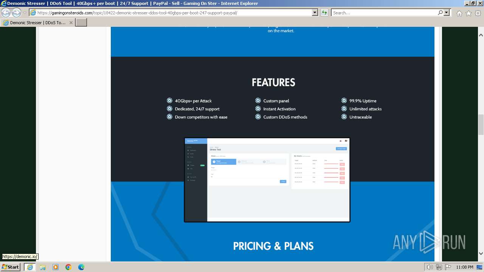The width and height of the screenshot is (484, 272).
Task: Click the check icon beside Untraceable
Action: coord(344,117)
